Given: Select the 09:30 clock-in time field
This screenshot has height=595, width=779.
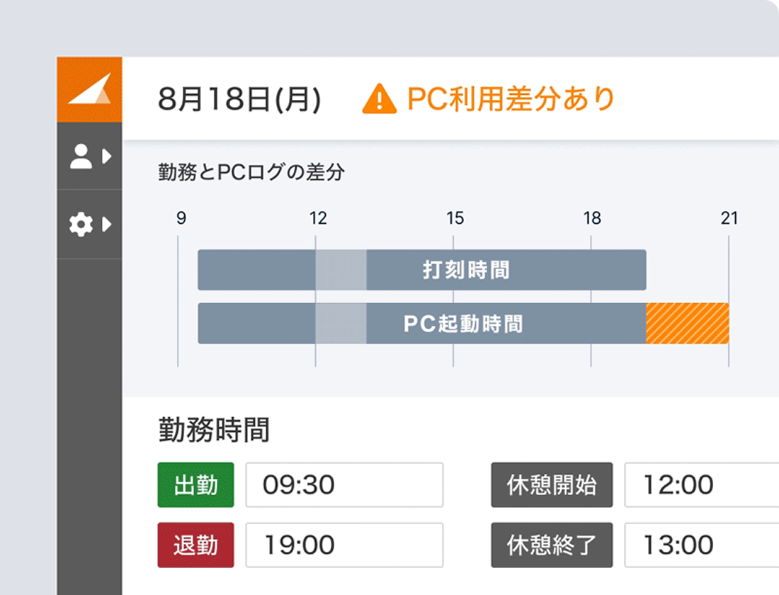Looking at the screenshot, I should pos(344,484).
